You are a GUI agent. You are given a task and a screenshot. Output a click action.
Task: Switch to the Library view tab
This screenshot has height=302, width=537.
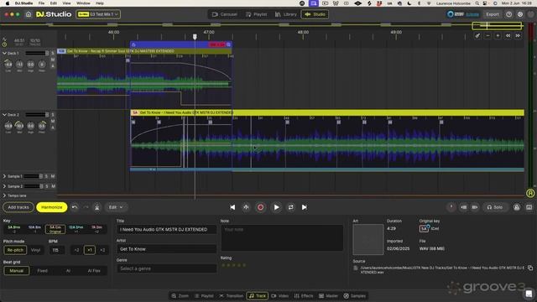tap(285, 14)
